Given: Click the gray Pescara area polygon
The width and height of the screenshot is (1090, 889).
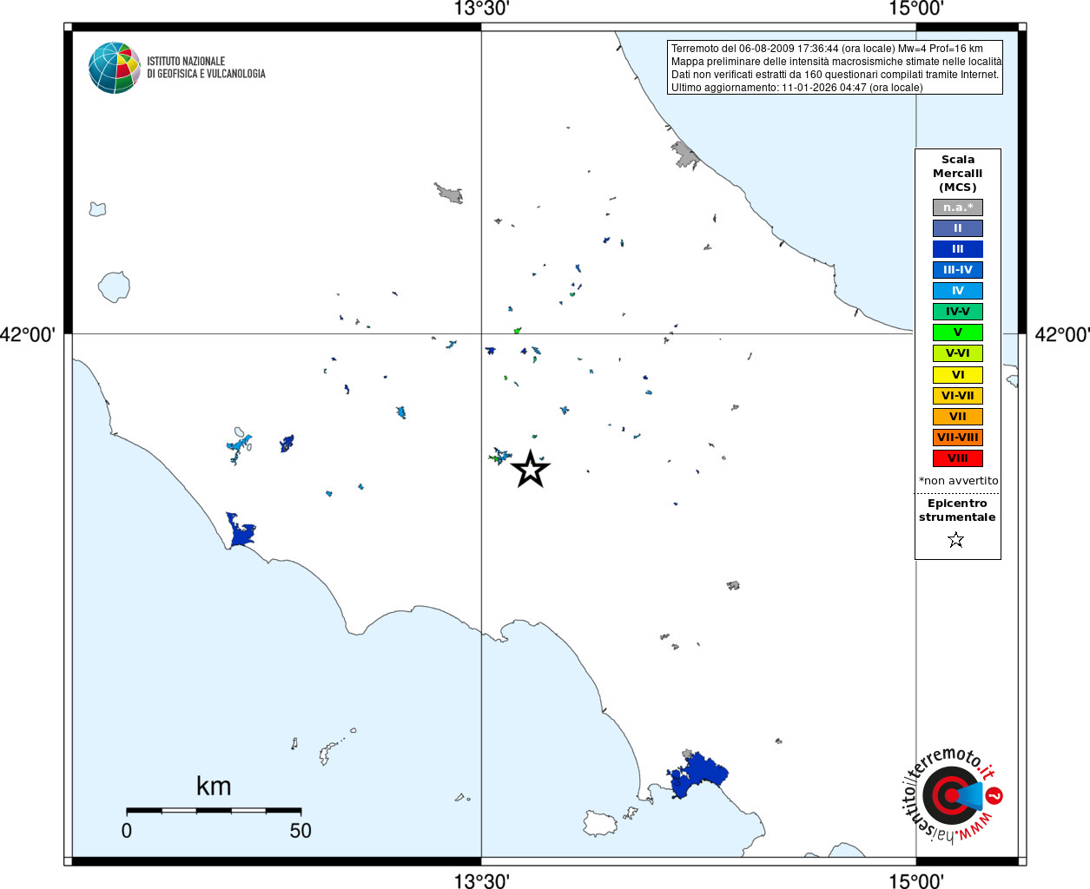Looking at the screenshot, I should coord(685,155).
